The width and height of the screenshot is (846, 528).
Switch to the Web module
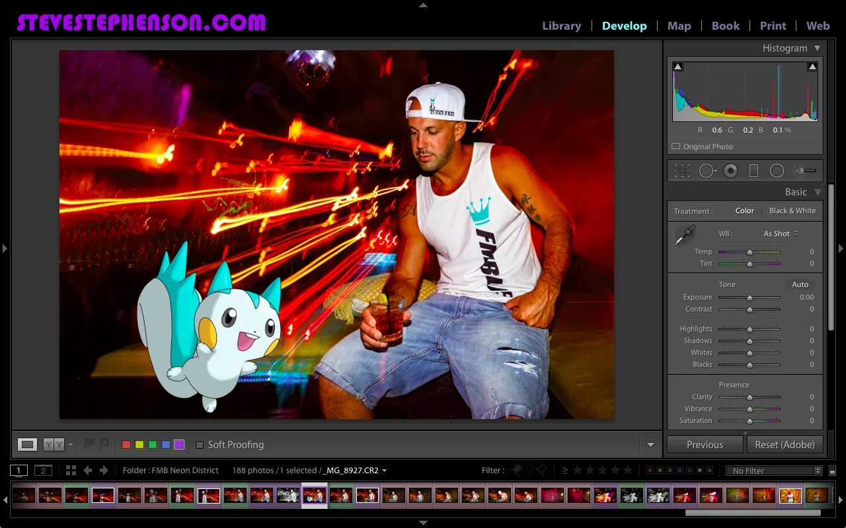pyautogui.click(x=818, y=26)
